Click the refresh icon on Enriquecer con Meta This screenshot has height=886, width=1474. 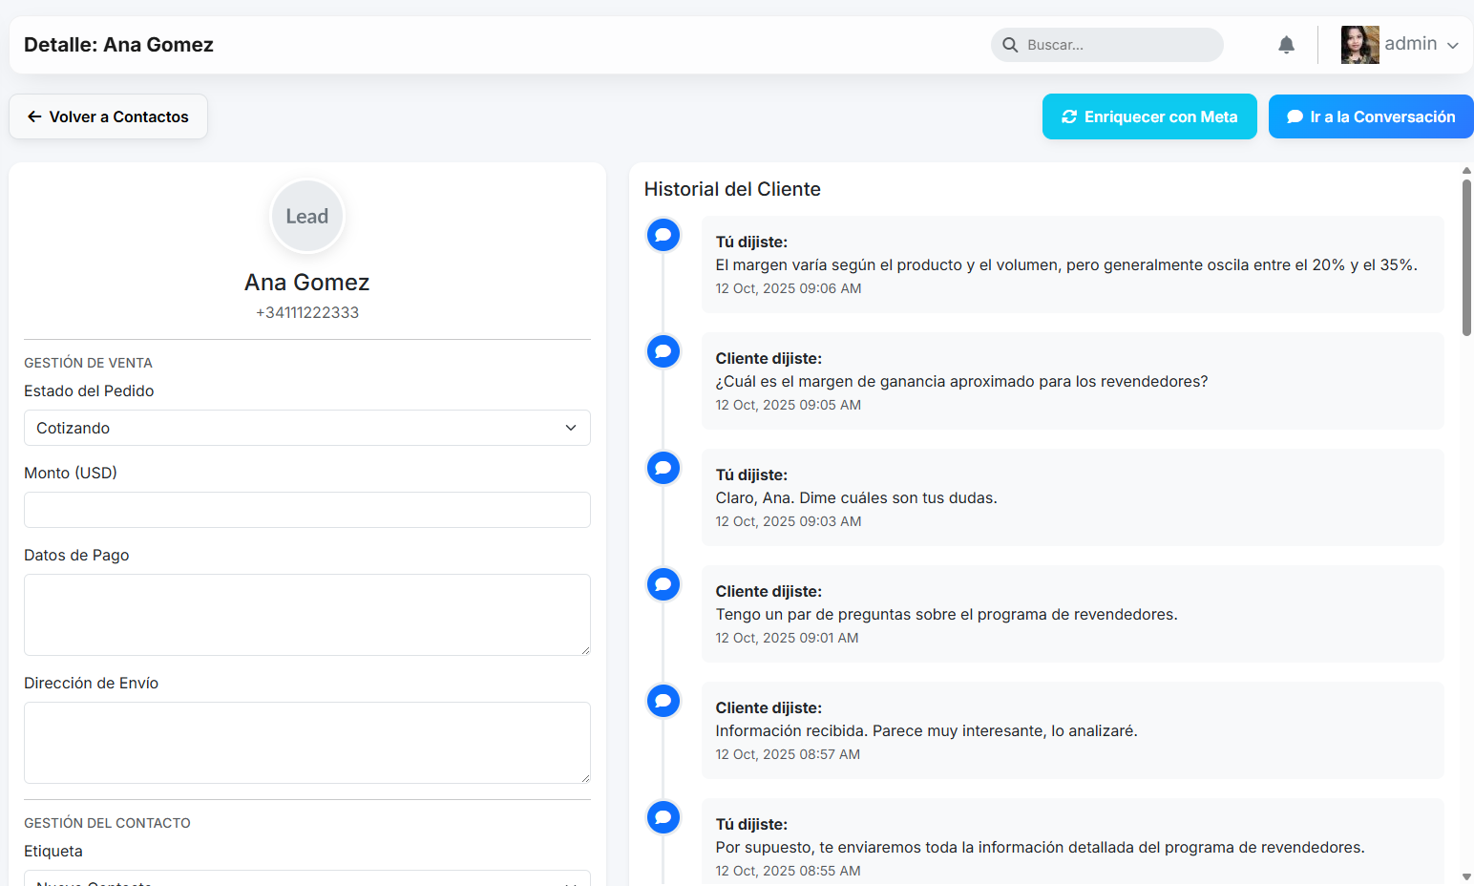click(1069, 116)
